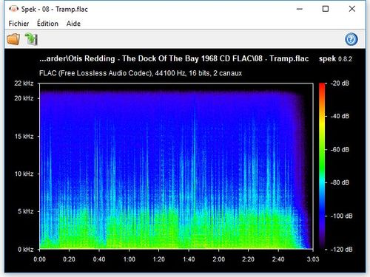Click the 1:00 time axis label

pyautogui.click(x=129, y=259)
